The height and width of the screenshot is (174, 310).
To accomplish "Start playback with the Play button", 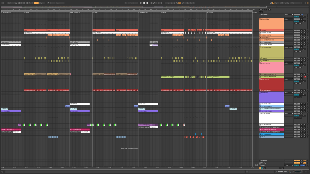I will [x=141, y=3].
